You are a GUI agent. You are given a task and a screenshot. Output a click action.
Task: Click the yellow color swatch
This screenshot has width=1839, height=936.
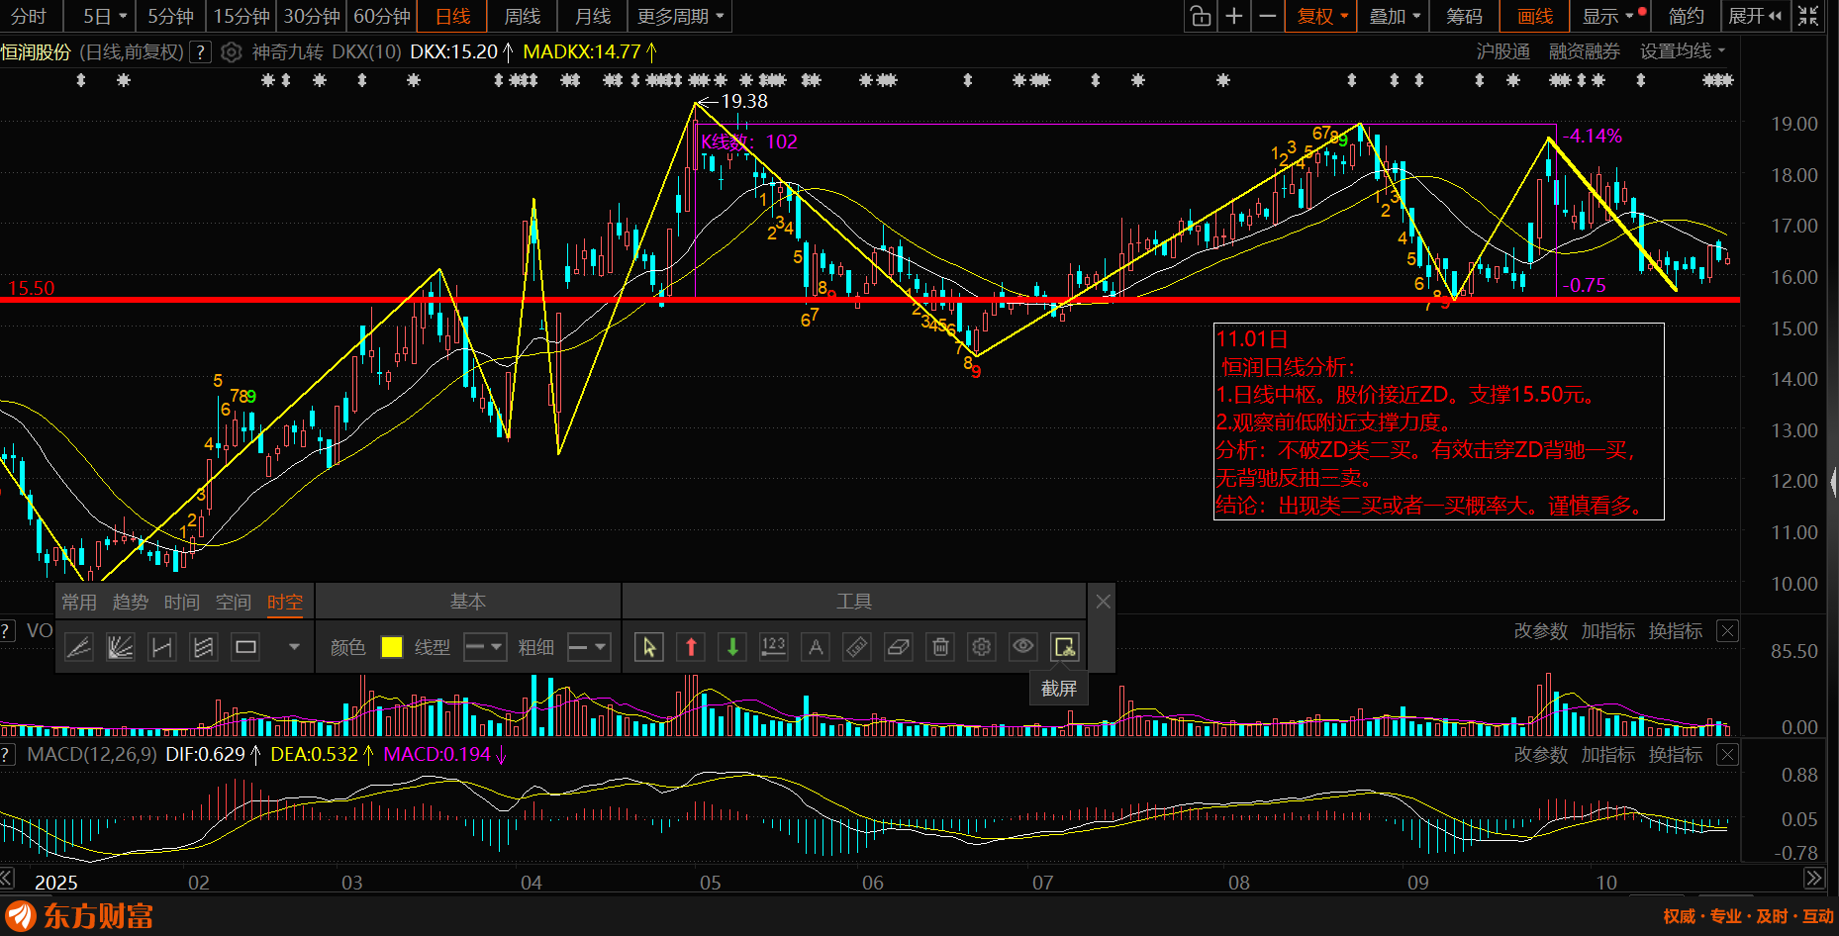click(x=392, y=647)
